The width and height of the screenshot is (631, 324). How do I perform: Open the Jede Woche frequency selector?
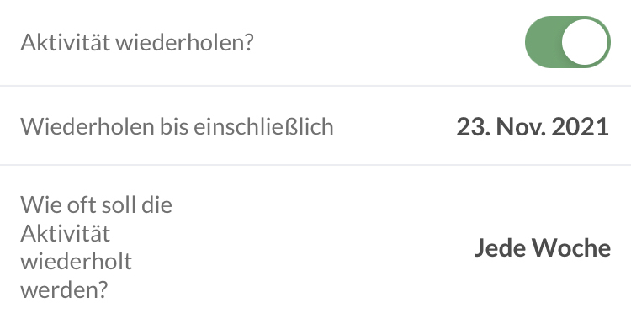542,247
